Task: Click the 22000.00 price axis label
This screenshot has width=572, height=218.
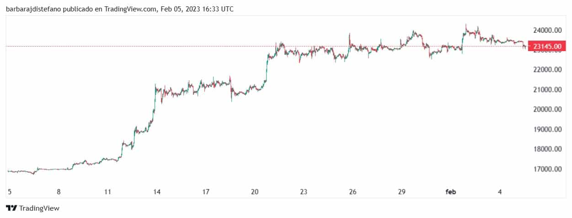Action: [x=548, y=70]
